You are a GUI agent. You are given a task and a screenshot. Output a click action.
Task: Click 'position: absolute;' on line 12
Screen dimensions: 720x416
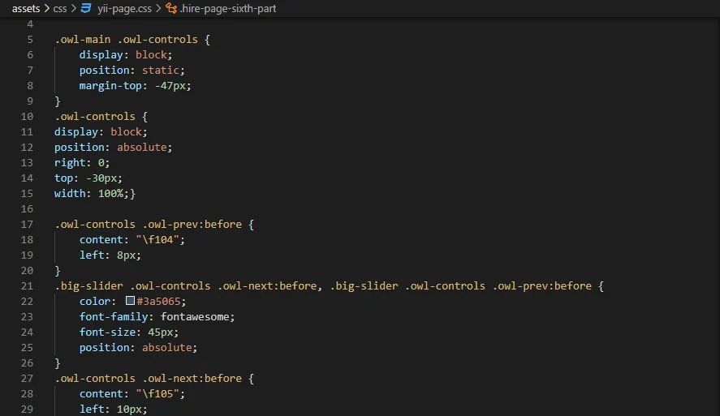pos(113,148)
